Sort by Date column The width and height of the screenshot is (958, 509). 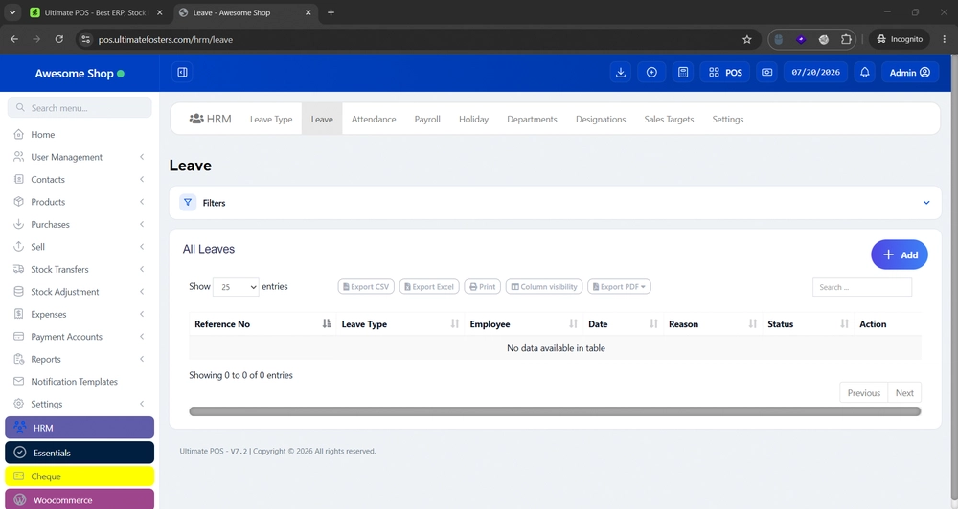(624, 324)
